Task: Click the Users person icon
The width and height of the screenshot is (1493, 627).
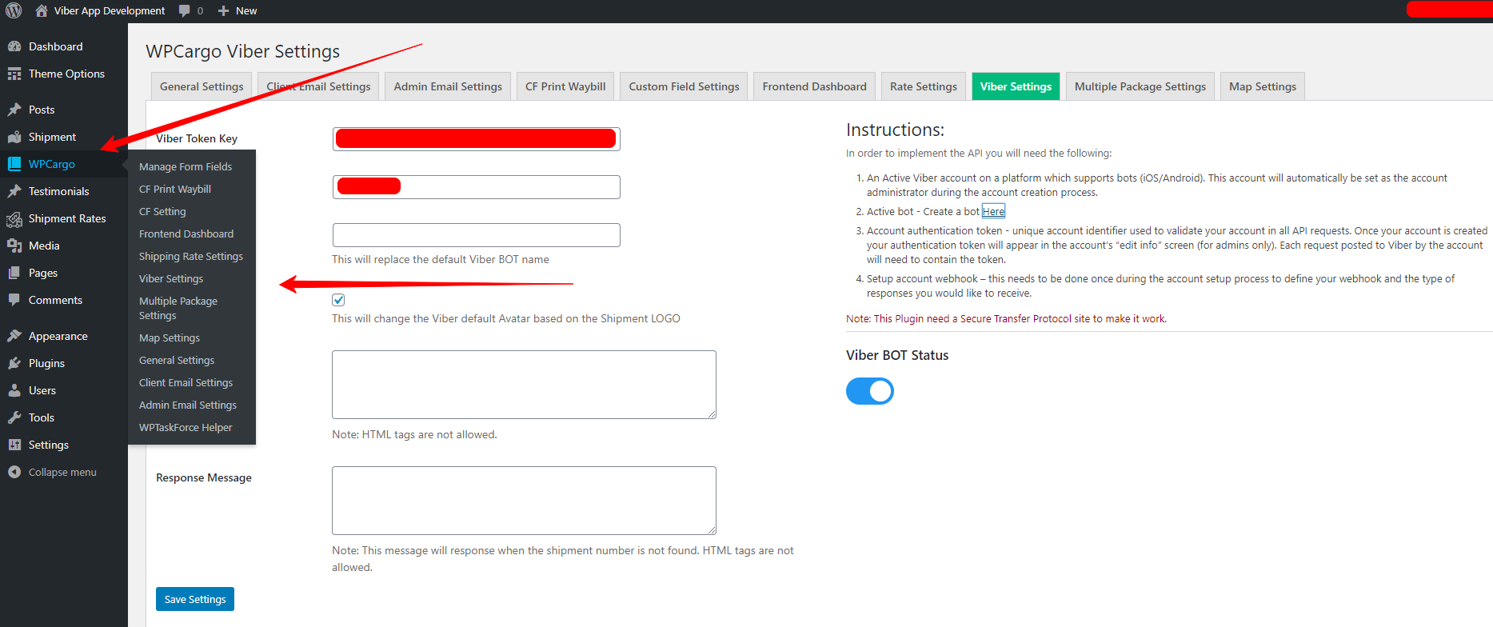Action: (x=14, y=390)
